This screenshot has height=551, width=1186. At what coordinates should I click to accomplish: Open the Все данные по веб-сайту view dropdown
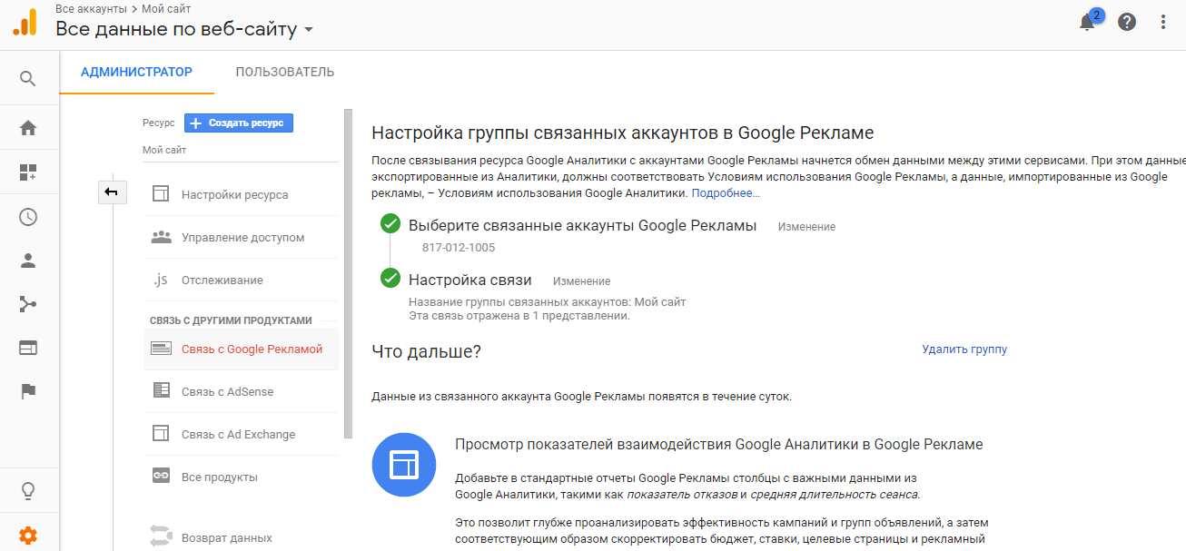[184, 29]
